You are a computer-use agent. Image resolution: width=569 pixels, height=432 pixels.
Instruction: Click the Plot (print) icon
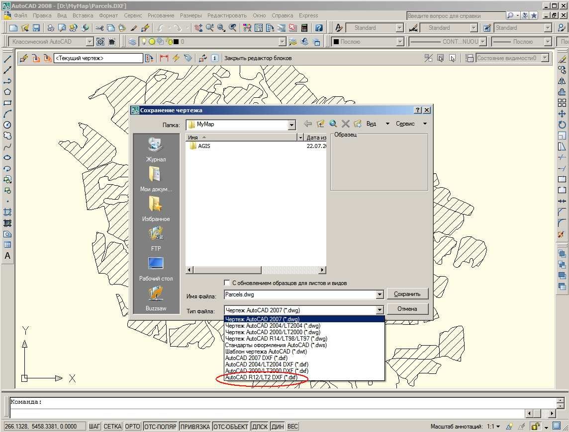51,28
